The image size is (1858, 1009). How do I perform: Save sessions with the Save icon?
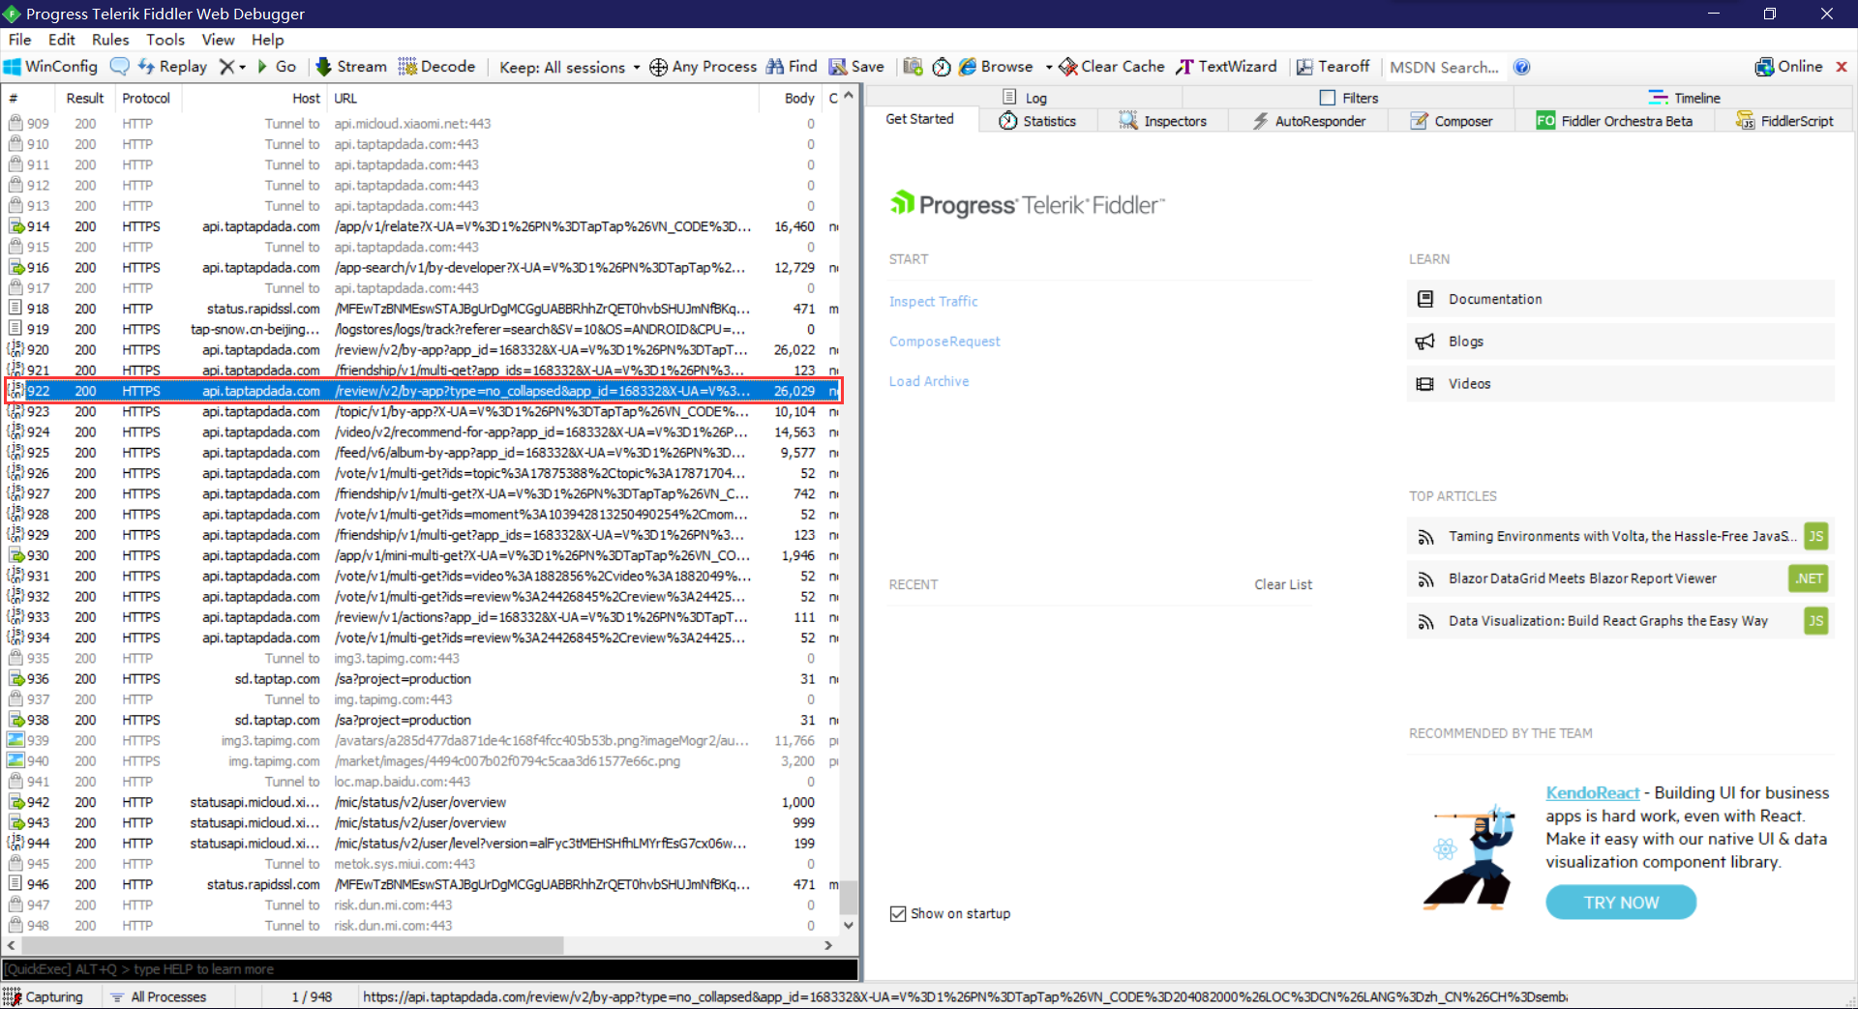[856, 67]
